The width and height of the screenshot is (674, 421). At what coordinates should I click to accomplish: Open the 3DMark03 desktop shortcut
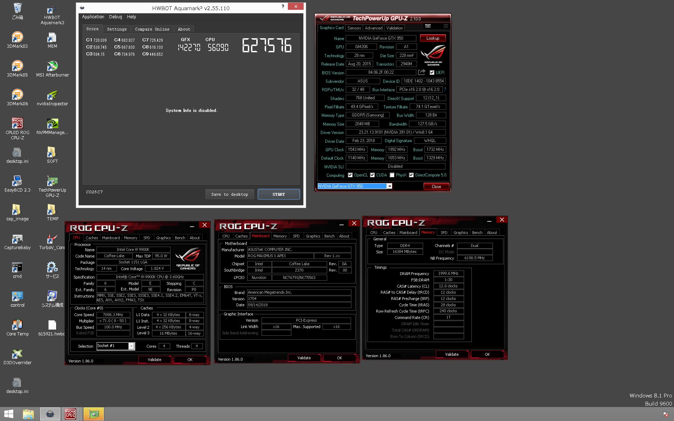[17, 40]
